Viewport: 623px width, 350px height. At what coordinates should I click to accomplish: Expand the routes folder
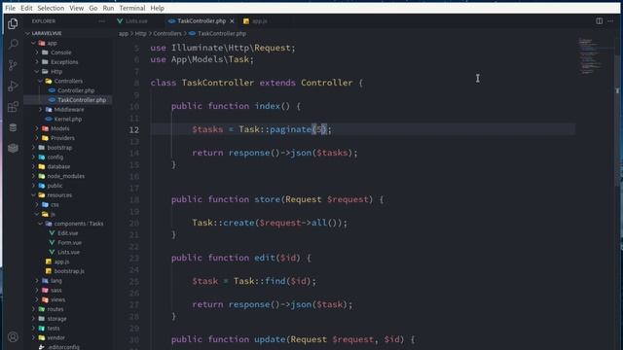tap(55, 309)
